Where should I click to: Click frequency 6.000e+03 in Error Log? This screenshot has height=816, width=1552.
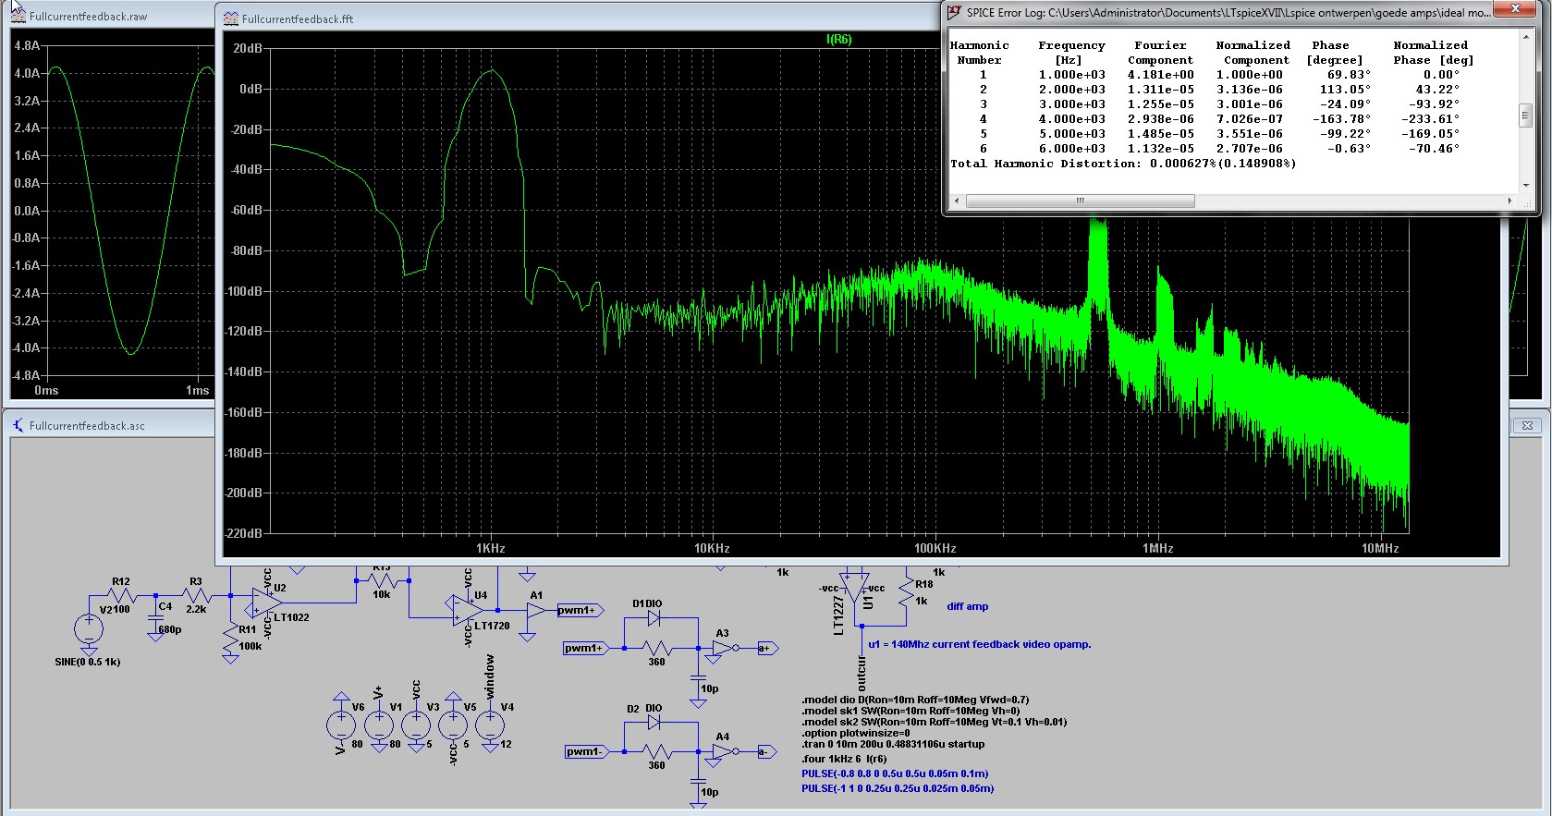[x=1071, y=149]
